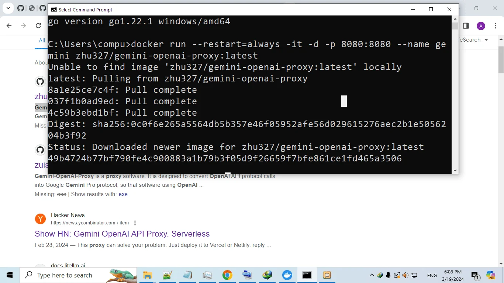This screenshot has height=283, width=504.
Task: Click the Command Prompt title bar icon
Action: (54, 10)
